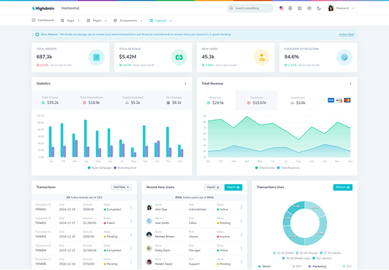This screenshot has height=270, width=389.
Task: Open Statistics card three-dot menu
Action: (185, 84)
